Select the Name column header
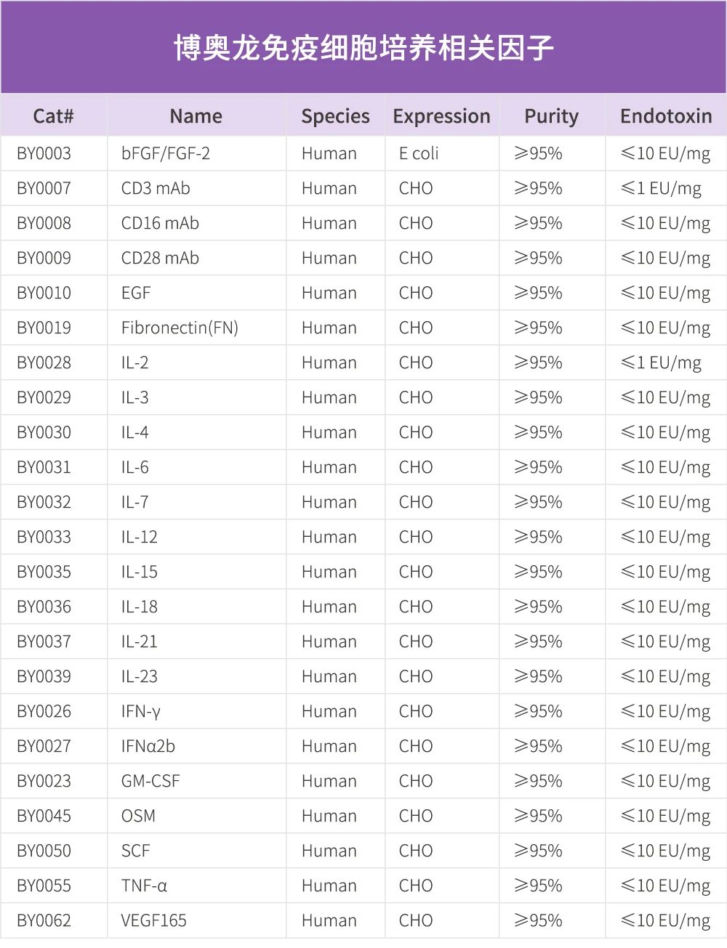 tap(196, 116)
